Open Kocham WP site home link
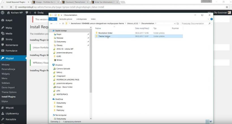 (x=15, y=12)
